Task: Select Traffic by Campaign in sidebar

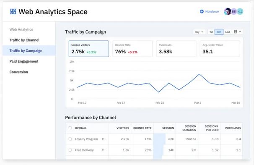Action: click(x=29, y=51)
